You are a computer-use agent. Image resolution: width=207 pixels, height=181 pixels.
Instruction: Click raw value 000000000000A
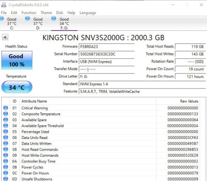(x=183, y=126)
